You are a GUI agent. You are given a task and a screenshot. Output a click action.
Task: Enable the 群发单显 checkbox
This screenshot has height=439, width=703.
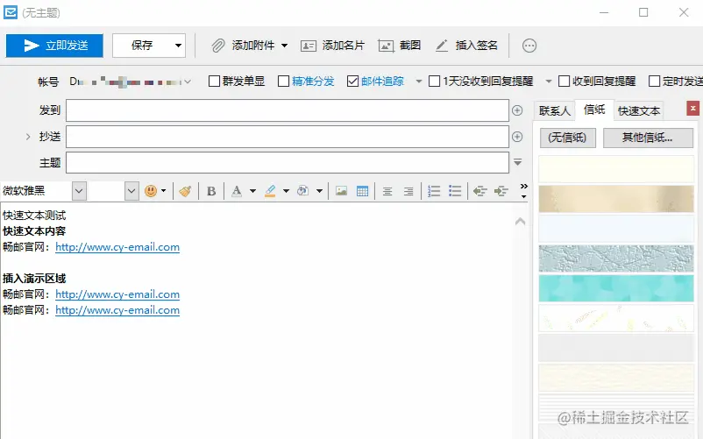[x=214, y=81]
